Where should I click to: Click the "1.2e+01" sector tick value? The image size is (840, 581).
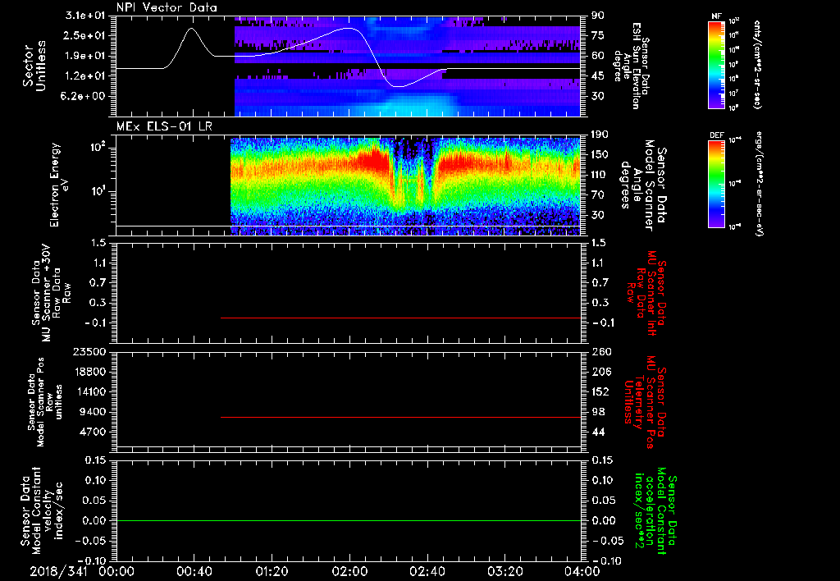[85, 76]
